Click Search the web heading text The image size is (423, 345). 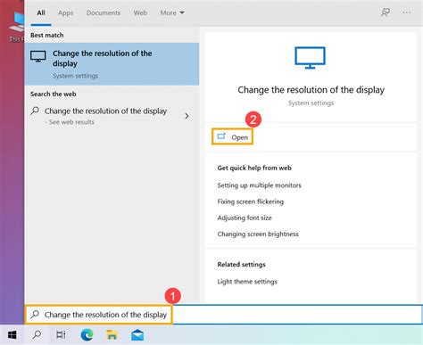point(54,94)
